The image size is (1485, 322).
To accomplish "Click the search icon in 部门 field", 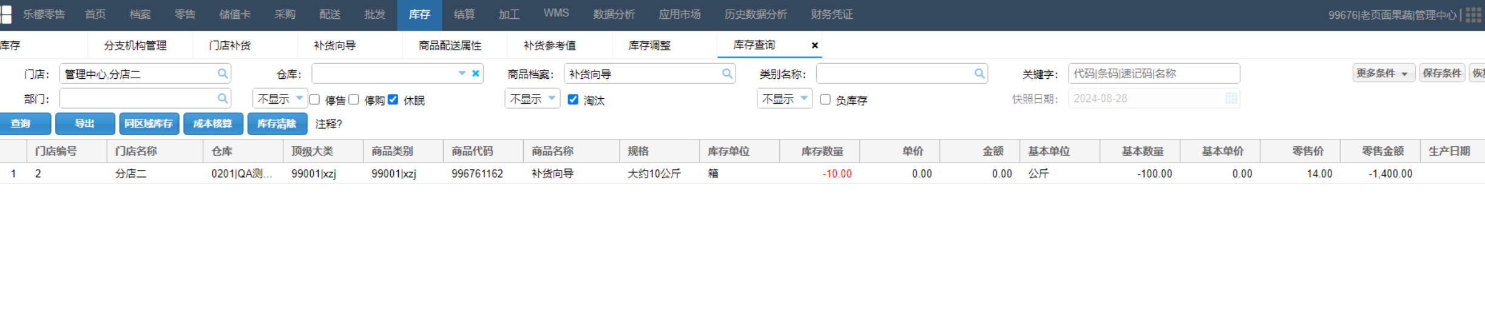I will pos(223,98).
